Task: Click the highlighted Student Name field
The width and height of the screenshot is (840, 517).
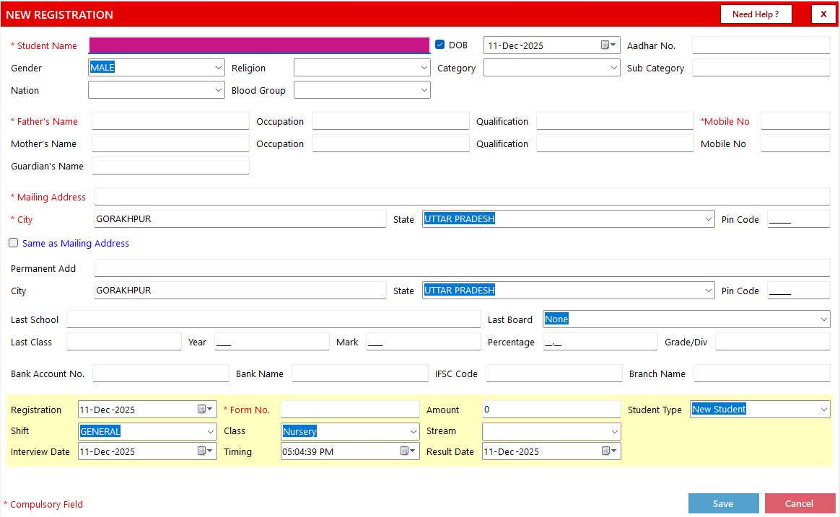Action: point(259,45)
